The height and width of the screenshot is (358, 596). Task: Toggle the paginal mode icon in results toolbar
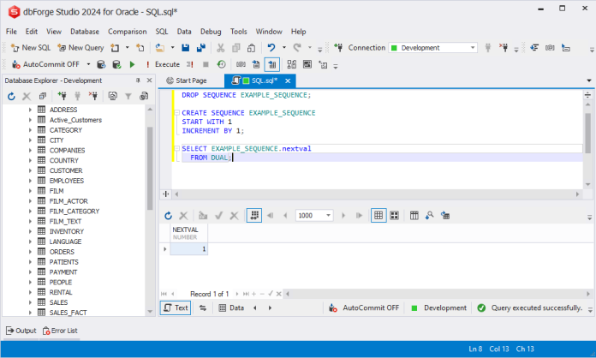click(x=254, y=216)
